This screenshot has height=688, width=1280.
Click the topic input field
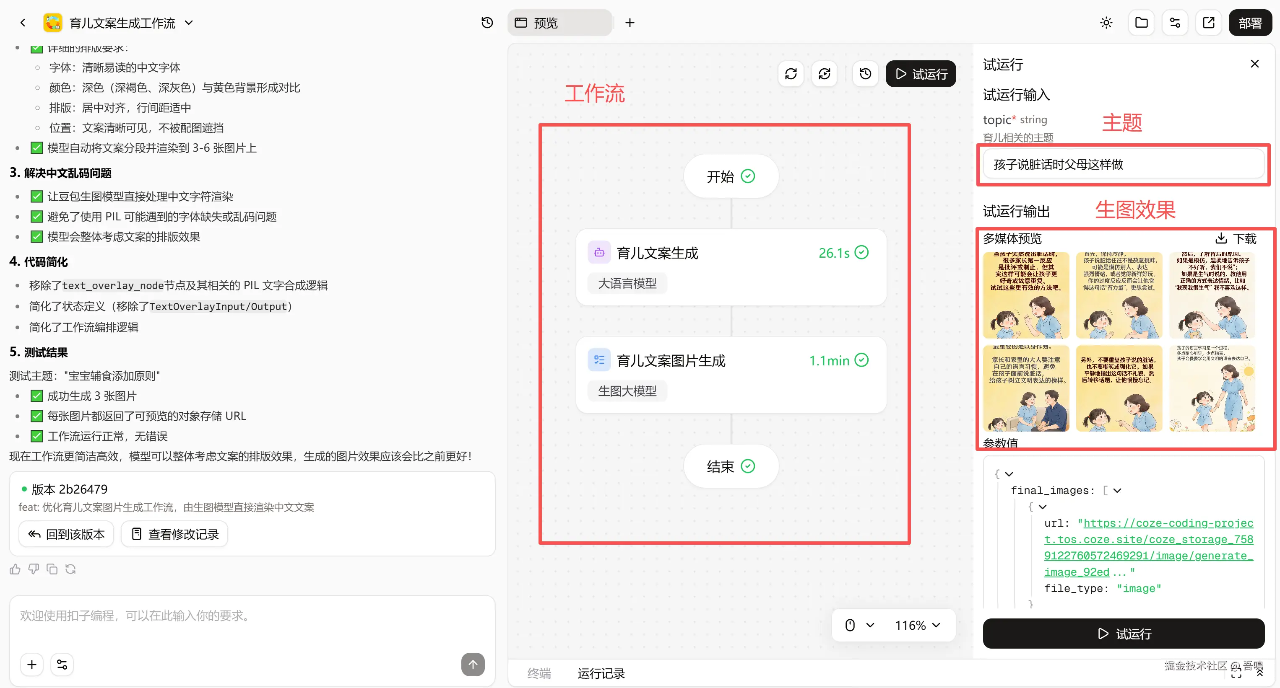(1123, 164)
